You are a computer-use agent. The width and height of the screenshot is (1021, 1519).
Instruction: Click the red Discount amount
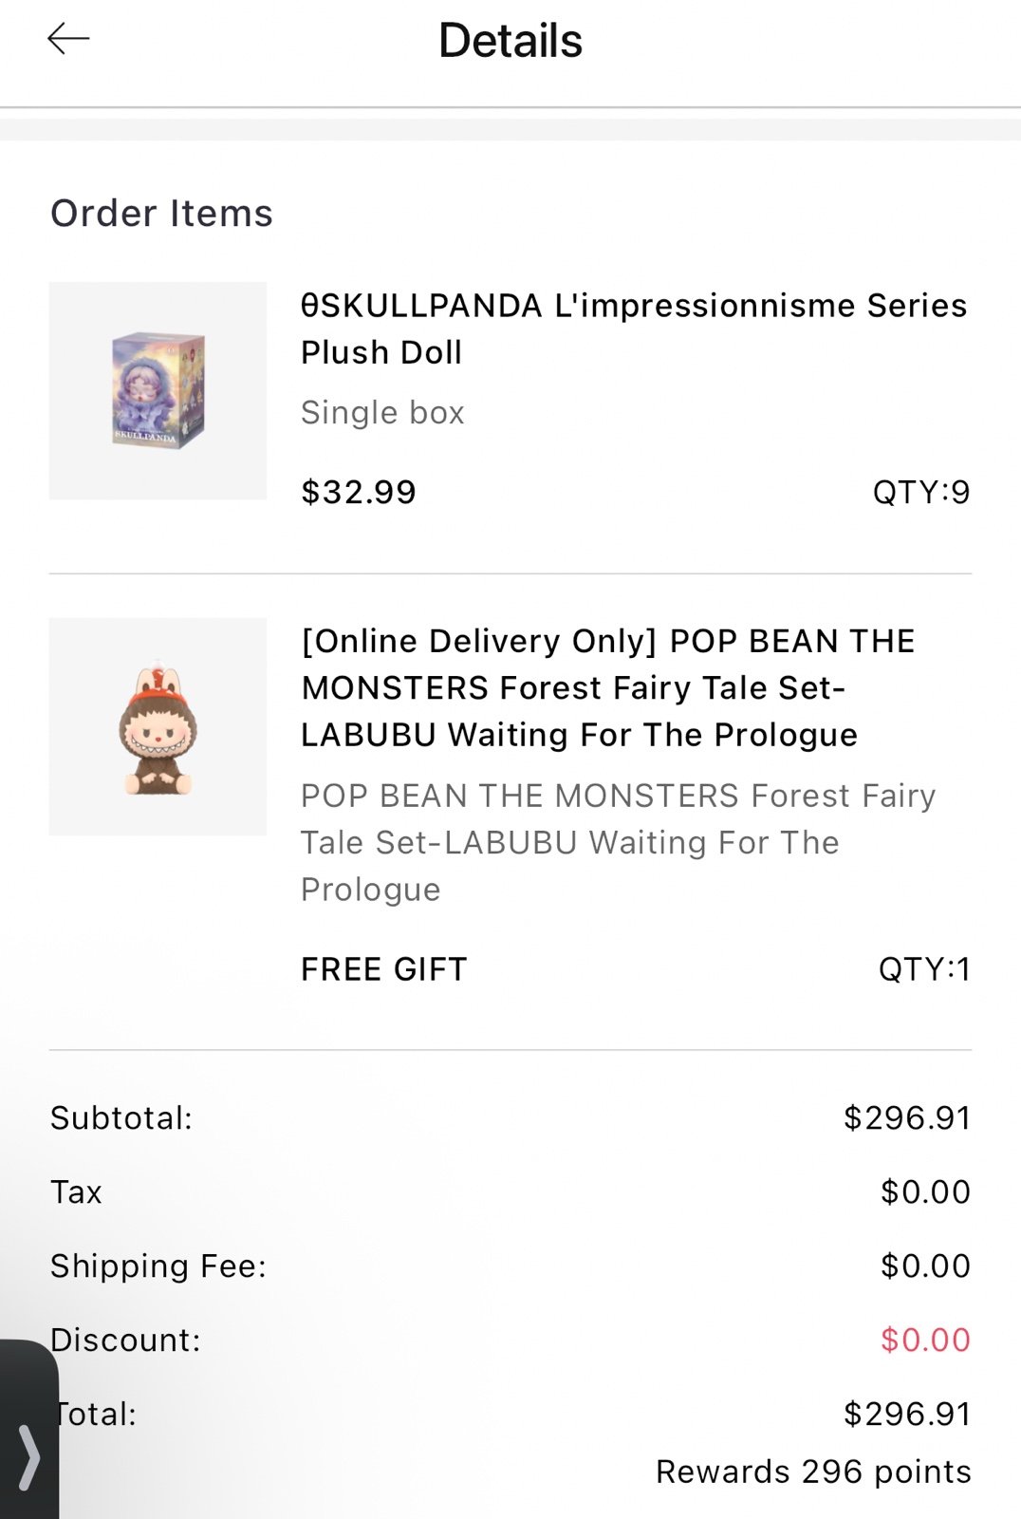tap(925, 1341)
